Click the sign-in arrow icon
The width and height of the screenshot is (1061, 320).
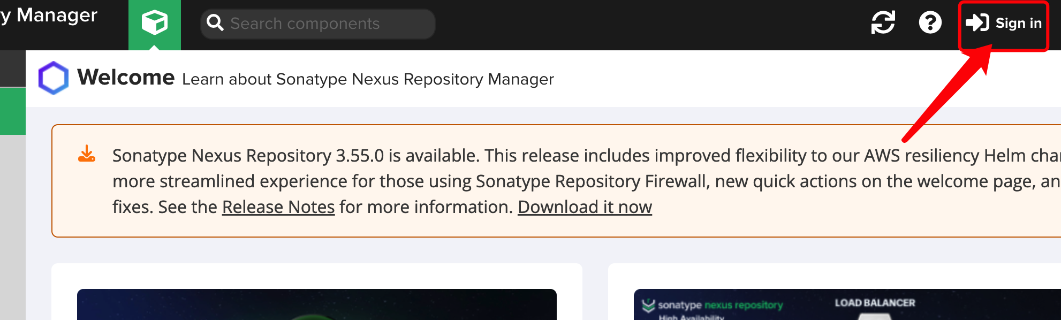[x=977, y=23]
